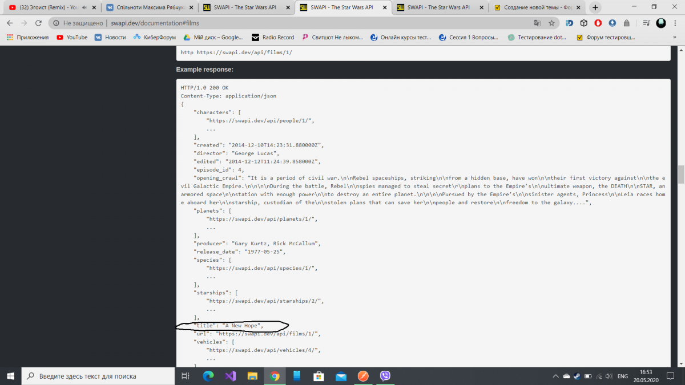Switch the ENG input language indicator
Screen dimensions: 685x385
pos(623,376)
